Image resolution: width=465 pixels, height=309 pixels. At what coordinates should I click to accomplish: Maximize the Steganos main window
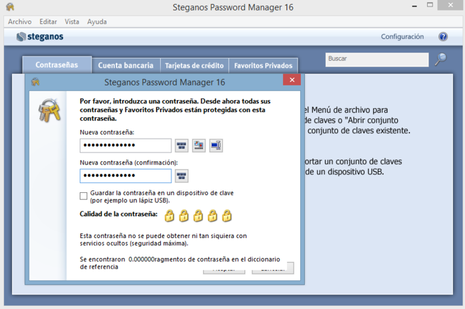(x=430, y=5)
